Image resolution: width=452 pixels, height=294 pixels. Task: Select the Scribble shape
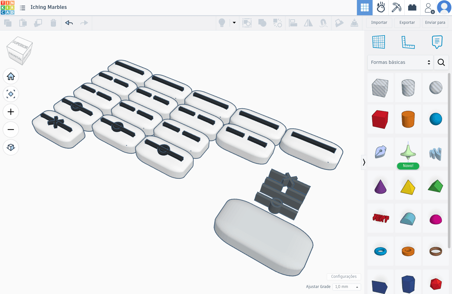(380, 152)
